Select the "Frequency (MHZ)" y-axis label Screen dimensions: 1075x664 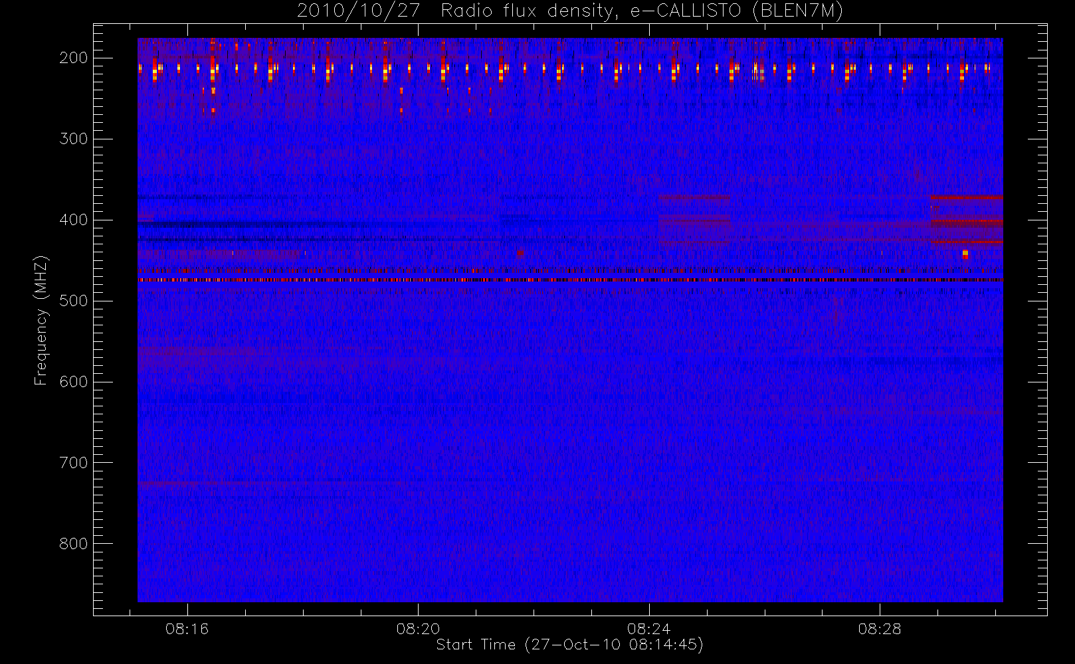click(x=41, y=321)
